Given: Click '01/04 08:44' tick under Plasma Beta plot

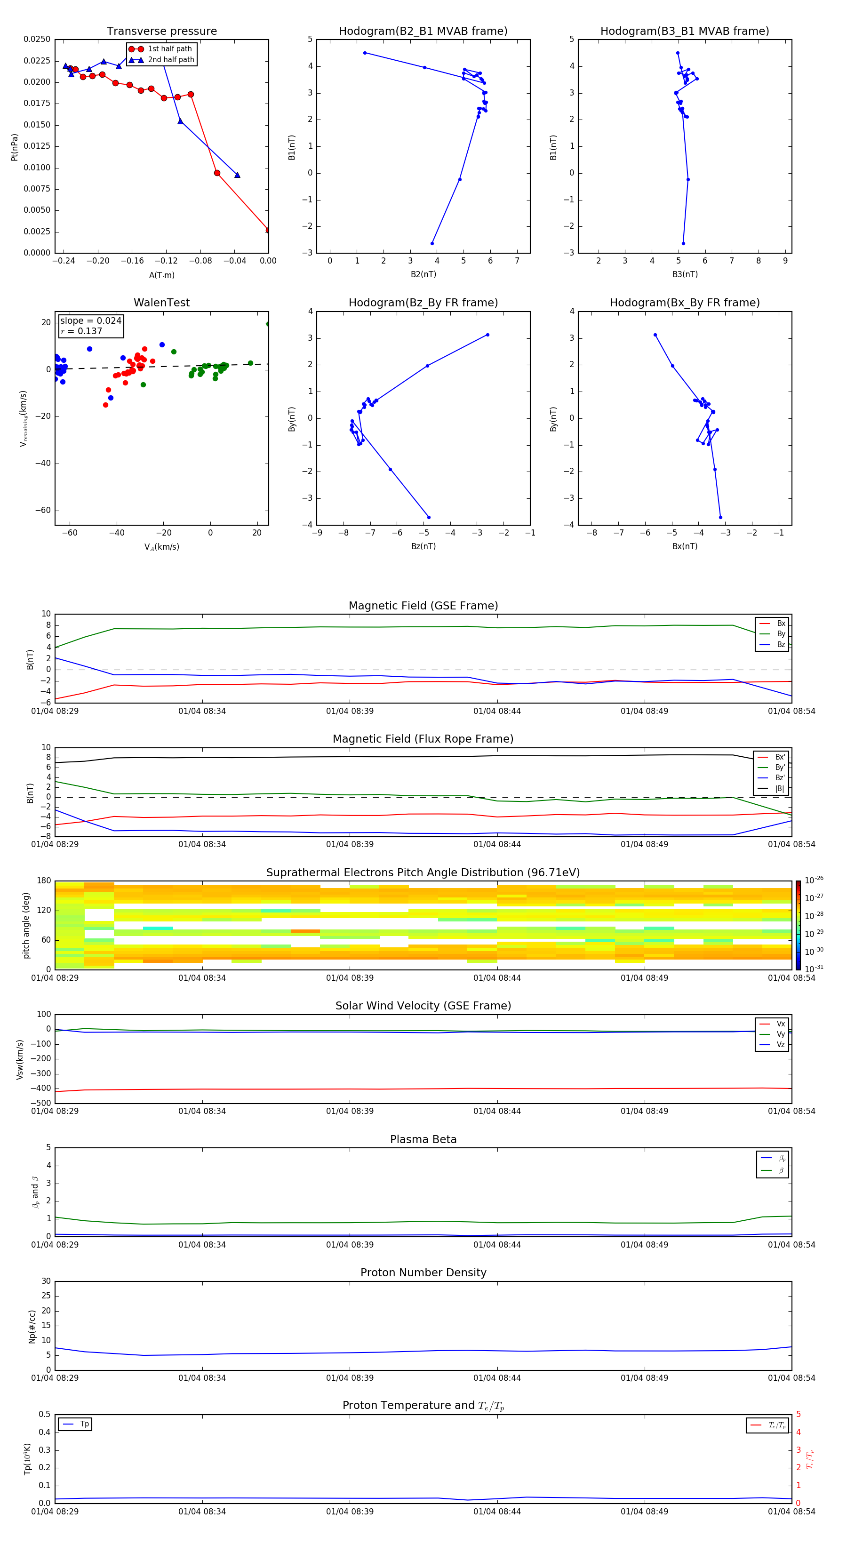Looking at the screenshot, I should pyautogui.click(x=497, y=1245).
